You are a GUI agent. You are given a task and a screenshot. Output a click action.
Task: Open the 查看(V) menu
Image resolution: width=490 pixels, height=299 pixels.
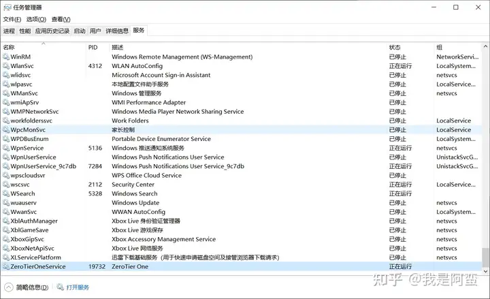point(61,19)
